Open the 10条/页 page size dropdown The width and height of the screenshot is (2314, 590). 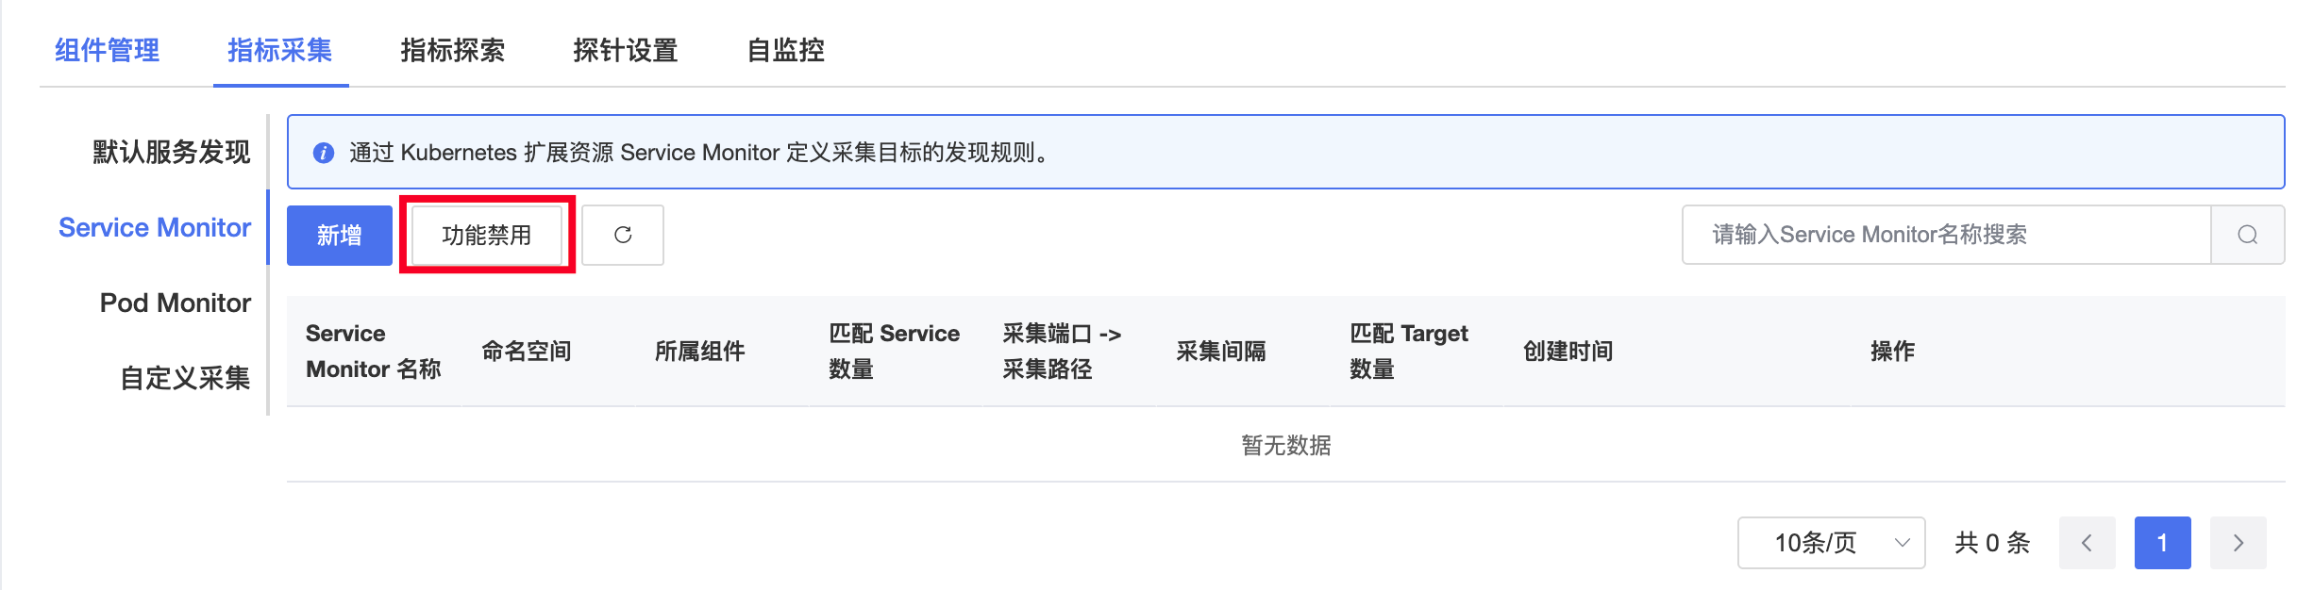(1831, 543)
